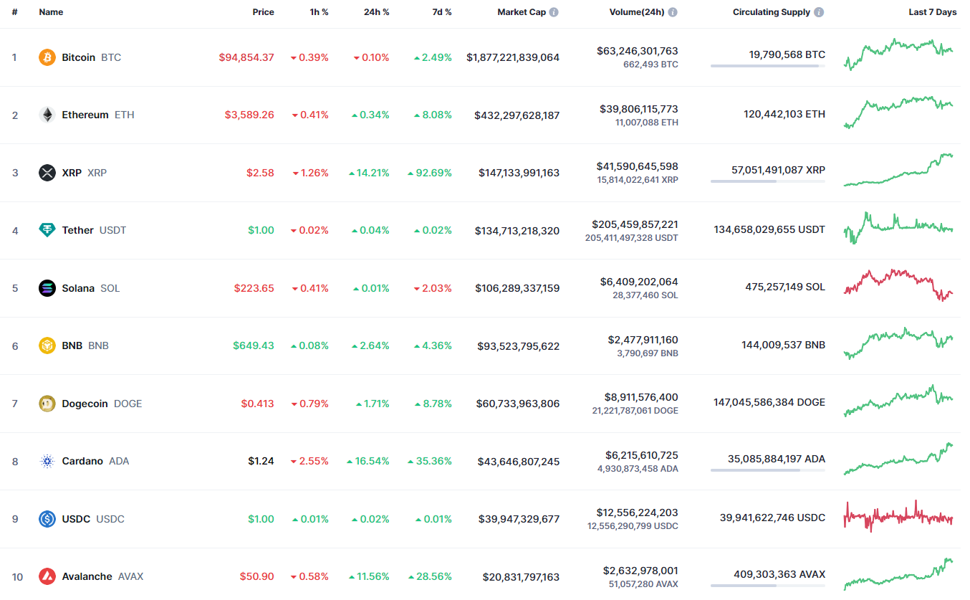Image resolution: width=970 pixels, height=600 pixels.
Task: Sort the table by Price column
Action: (263, 12)
